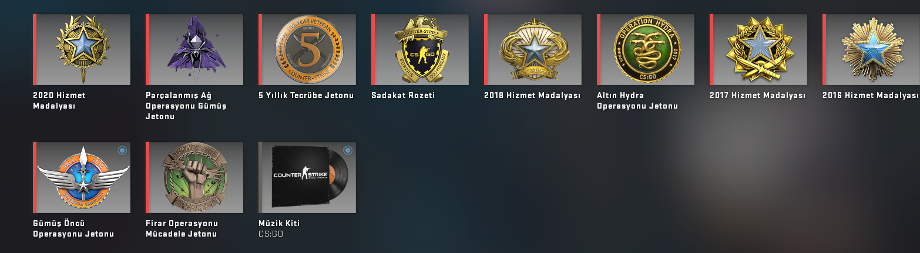Click the "Sadakat Rozeti" item name

(403, 95)
